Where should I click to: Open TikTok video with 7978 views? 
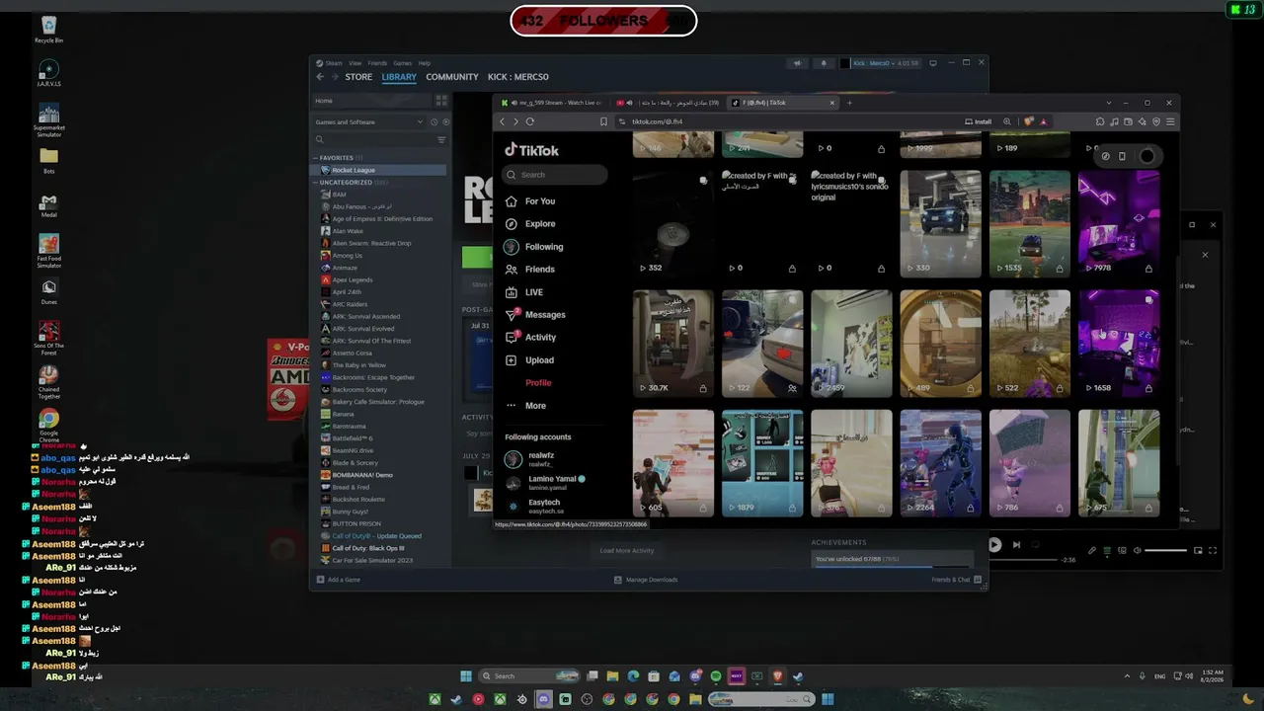1119,224
